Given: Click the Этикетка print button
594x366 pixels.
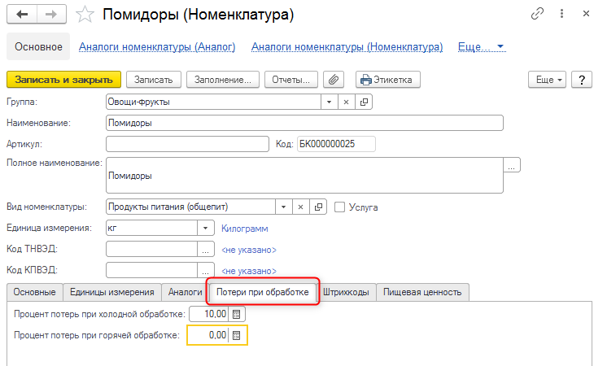Looking at the screenshot, I should [x=387, y=80].
